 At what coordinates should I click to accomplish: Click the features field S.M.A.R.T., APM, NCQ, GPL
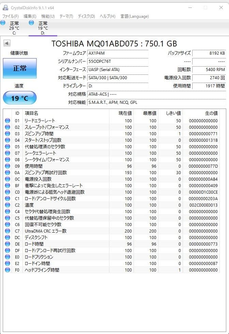pos(156,102)
